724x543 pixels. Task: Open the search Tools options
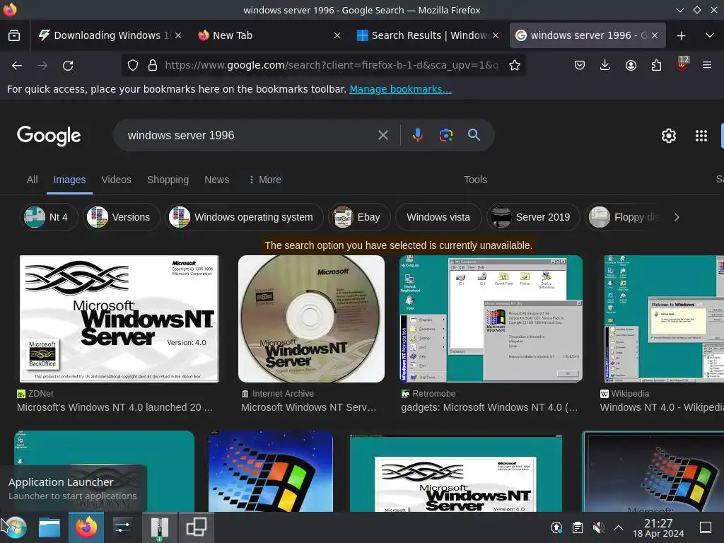point(475,180)
